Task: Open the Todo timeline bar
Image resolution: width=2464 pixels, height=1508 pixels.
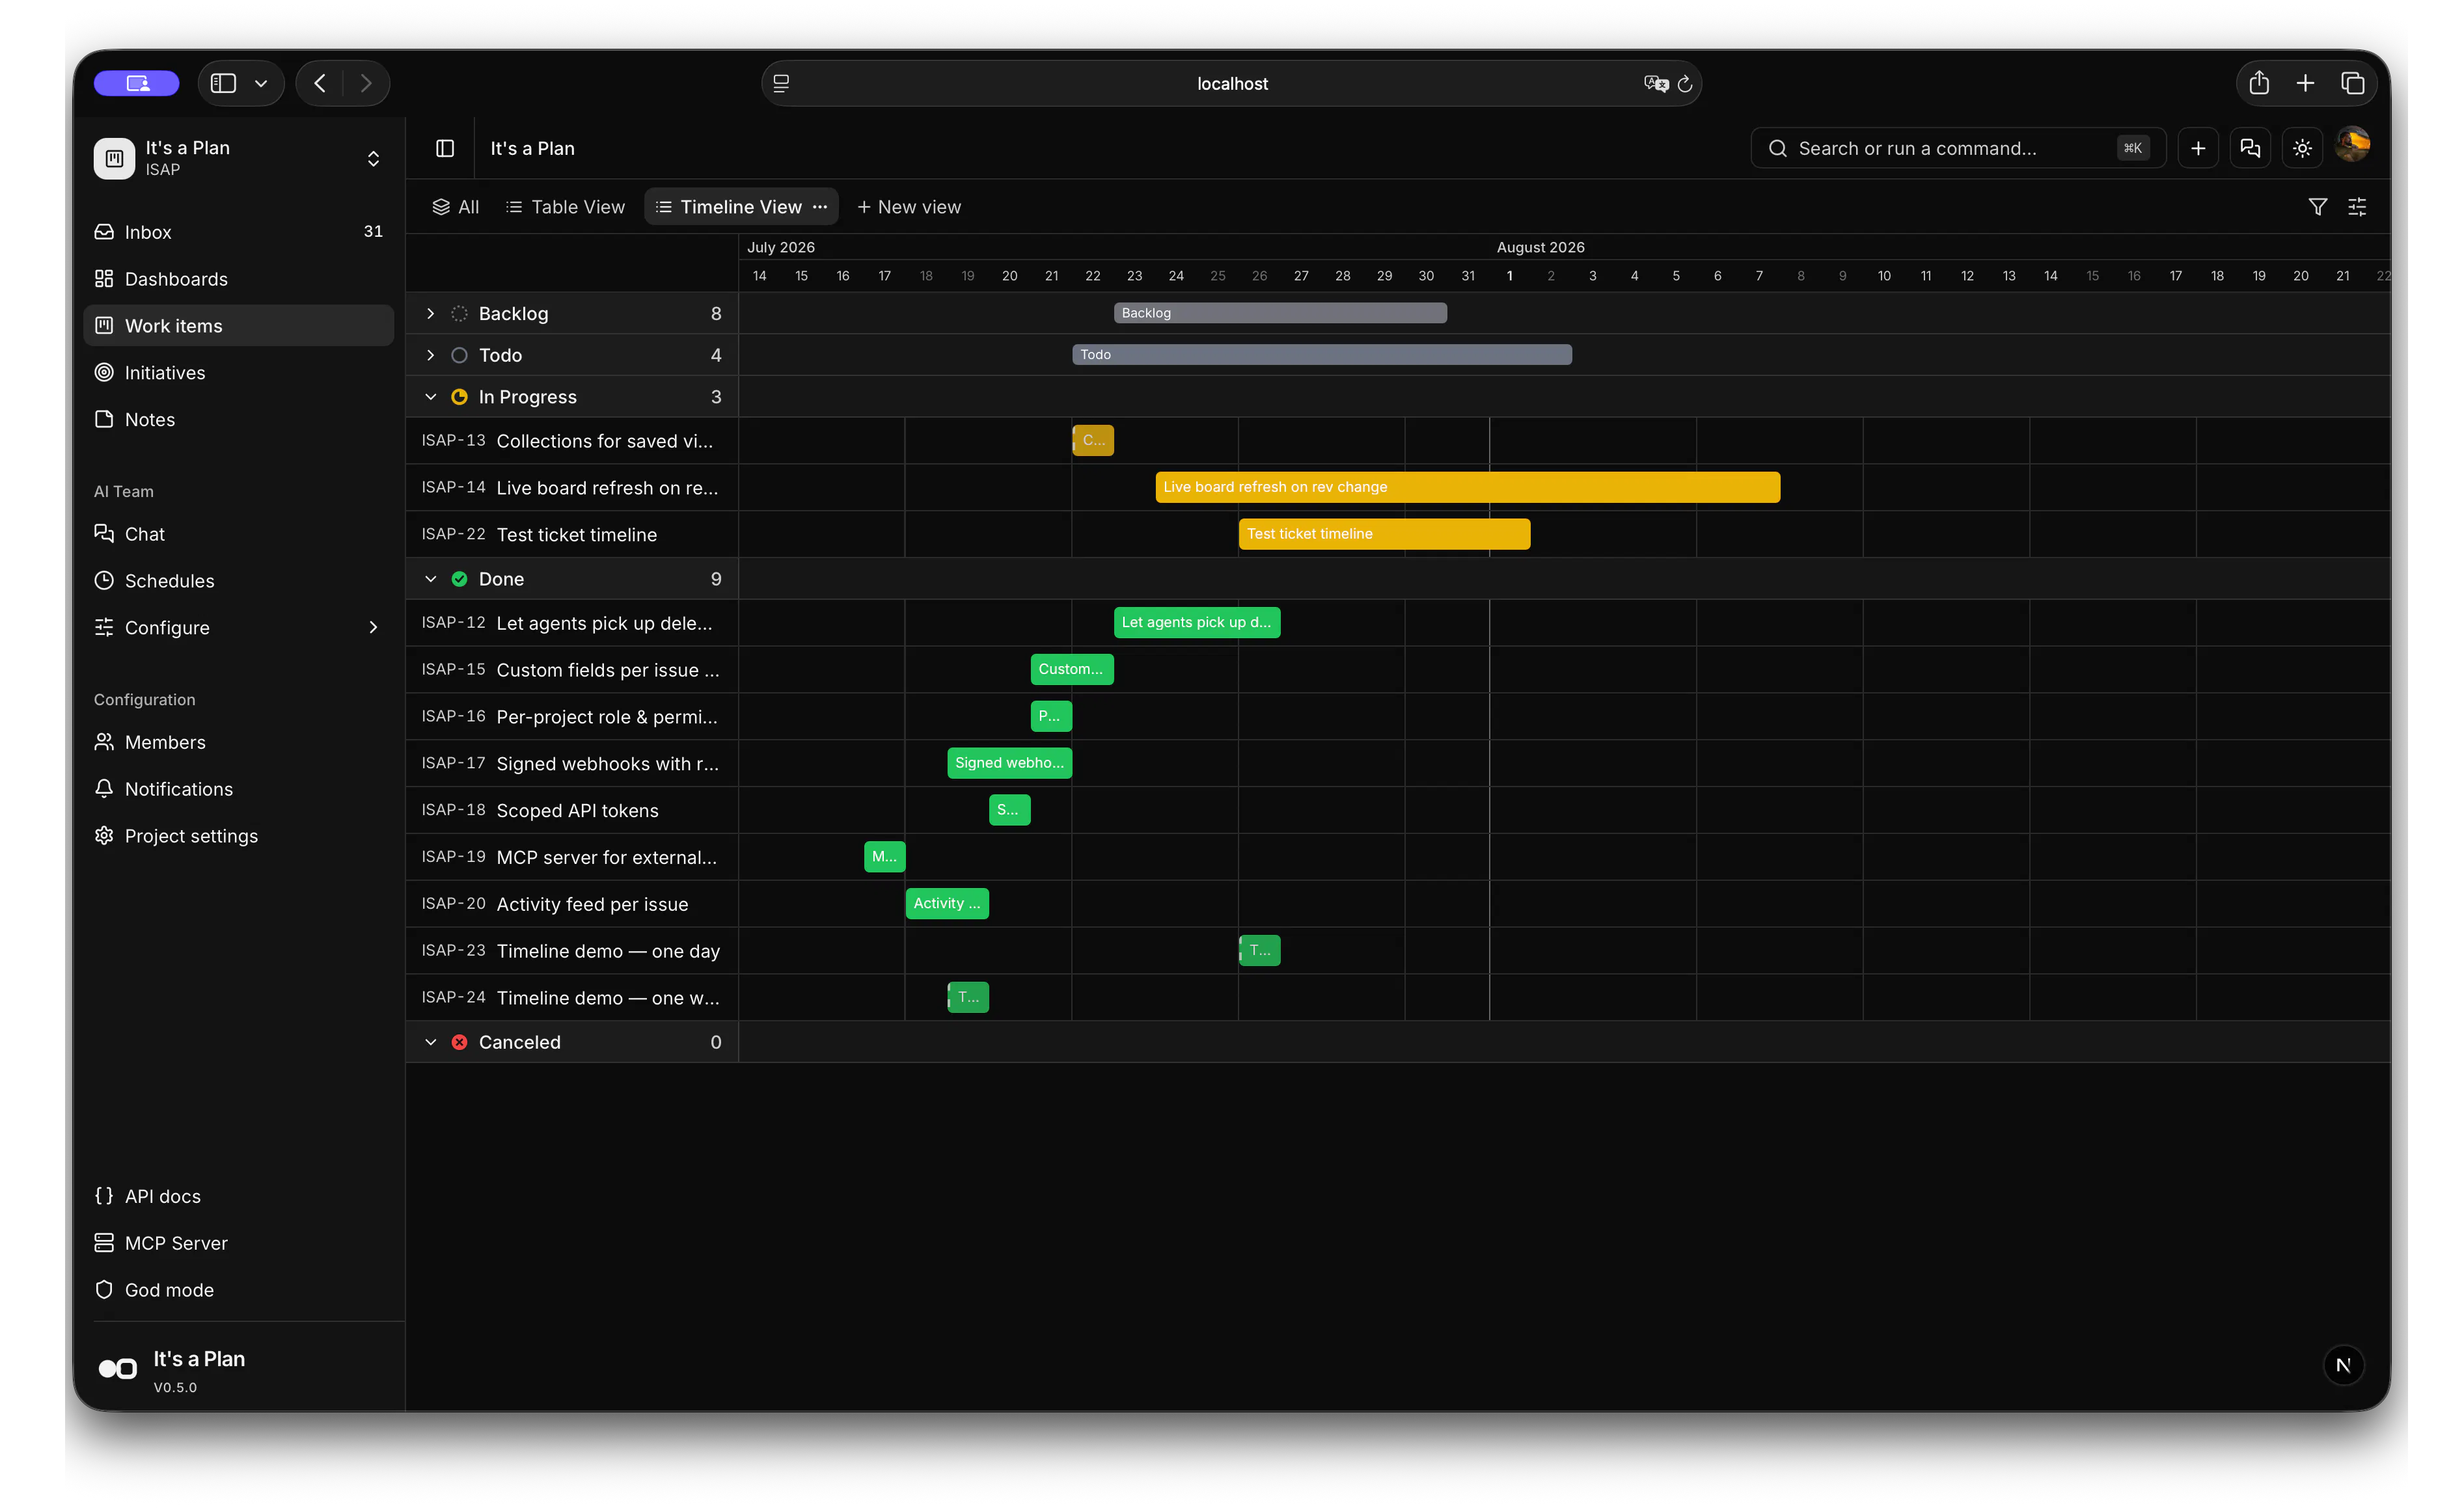Action: 1322,355
